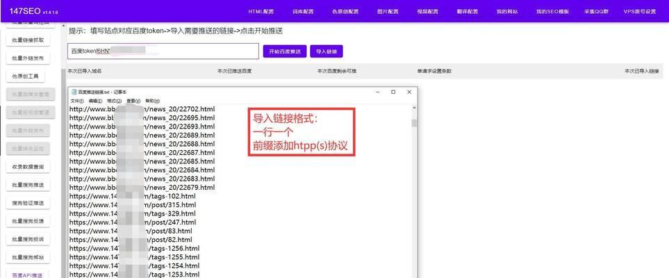
Task: Click the line ending tags-1254.html
Action: point(134,265)
